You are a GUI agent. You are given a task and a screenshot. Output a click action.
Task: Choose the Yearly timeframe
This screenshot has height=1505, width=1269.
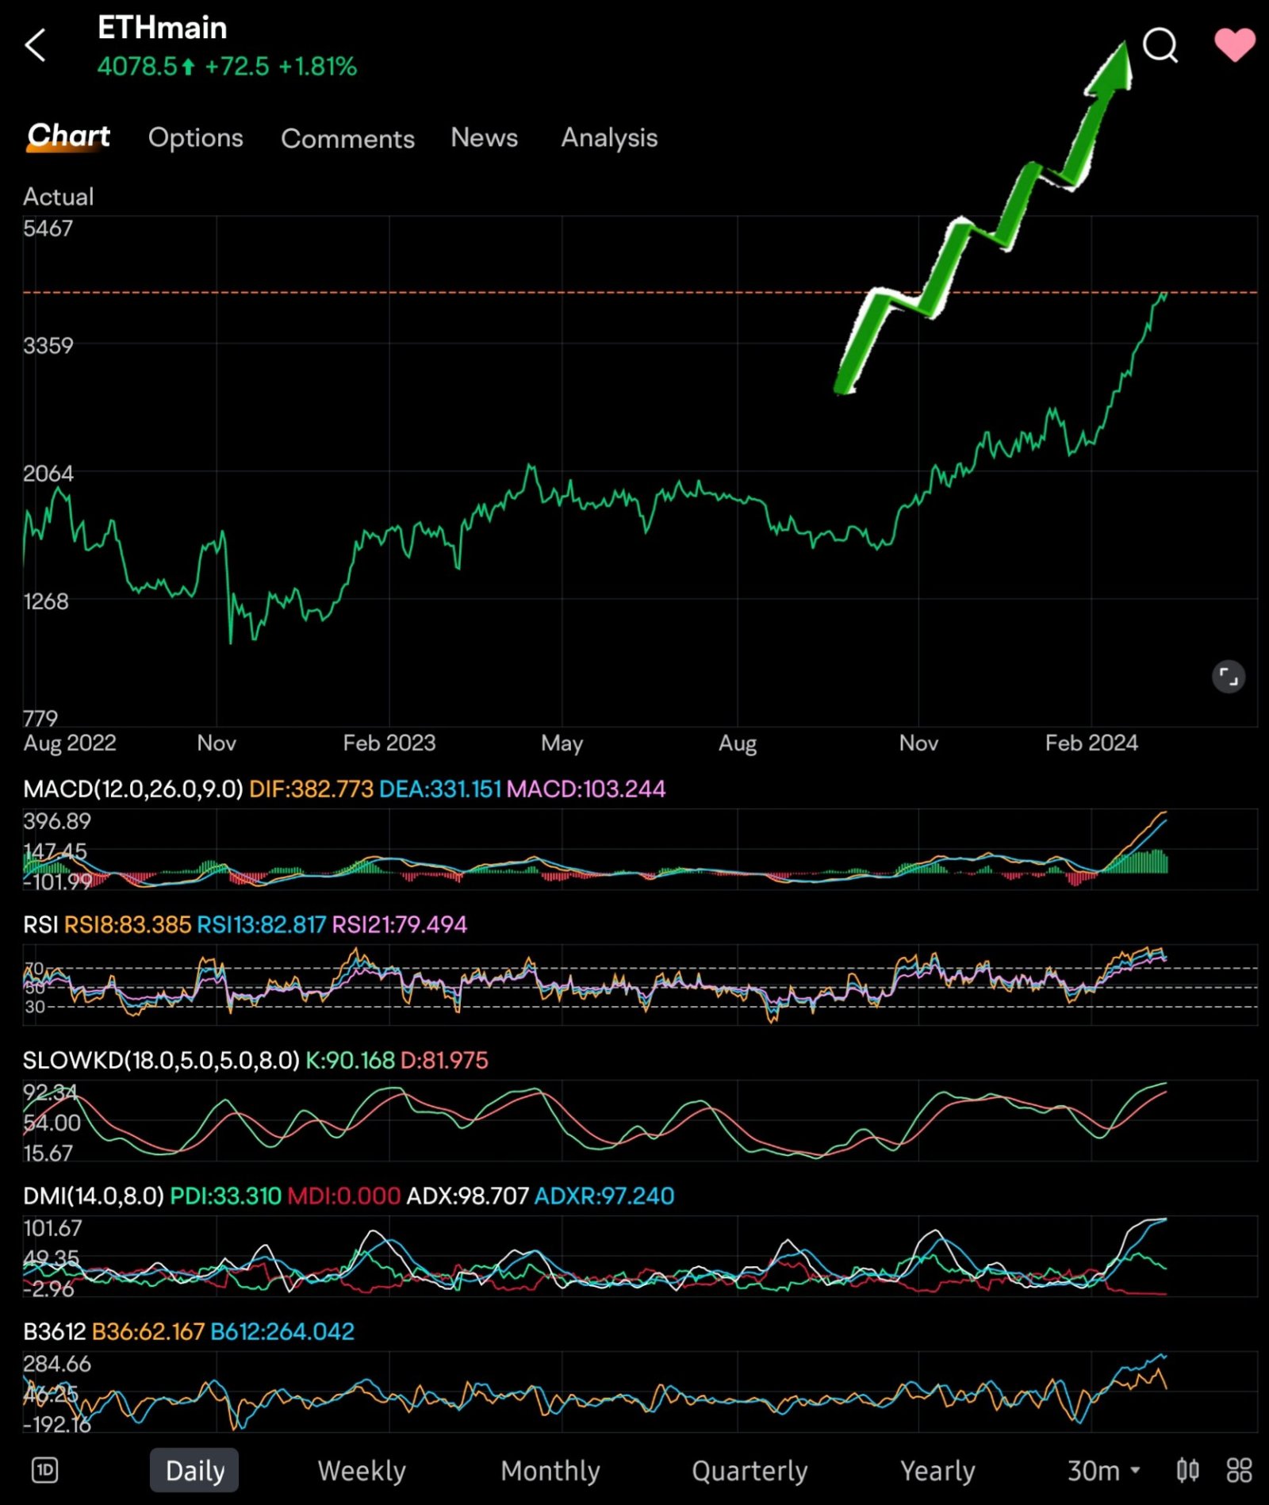tap(937, 1470)
